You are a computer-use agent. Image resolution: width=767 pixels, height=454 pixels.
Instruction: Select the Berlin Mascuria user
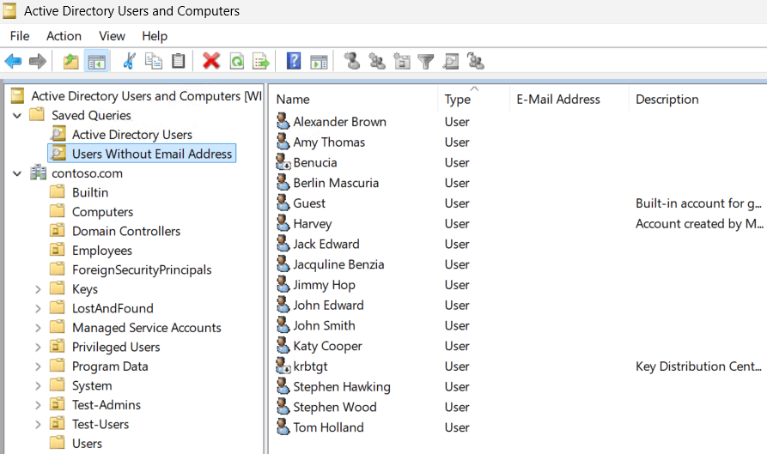[x=336, y=183]
